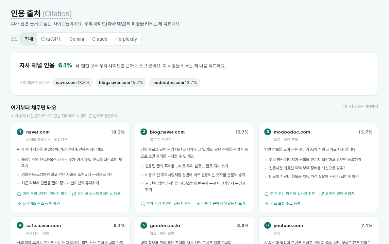Click the blog.naver.com card title
The height and width of the screenshot is (244, 389).
(167, 132)
